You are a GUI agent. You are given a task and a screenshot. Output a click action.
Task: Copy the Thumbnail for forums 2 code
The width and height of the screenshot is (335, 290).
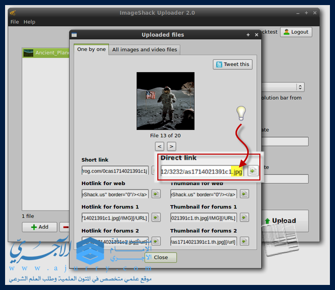point(245,241)
